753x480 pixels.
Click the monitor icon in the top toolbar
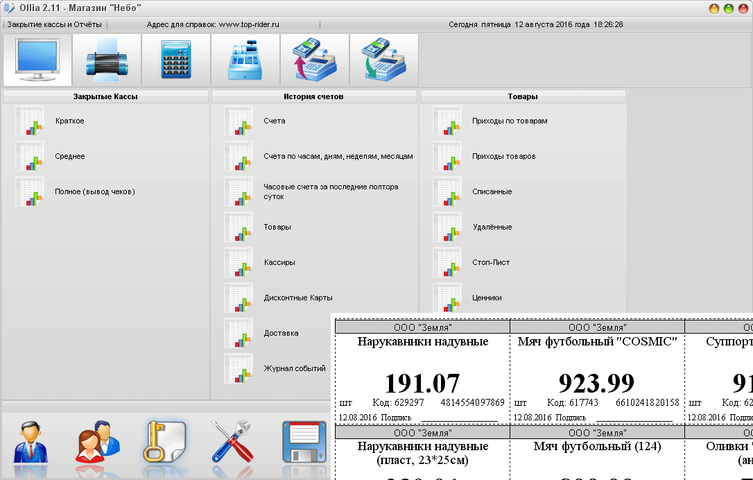pyautogui.click(x=37, y=60)
